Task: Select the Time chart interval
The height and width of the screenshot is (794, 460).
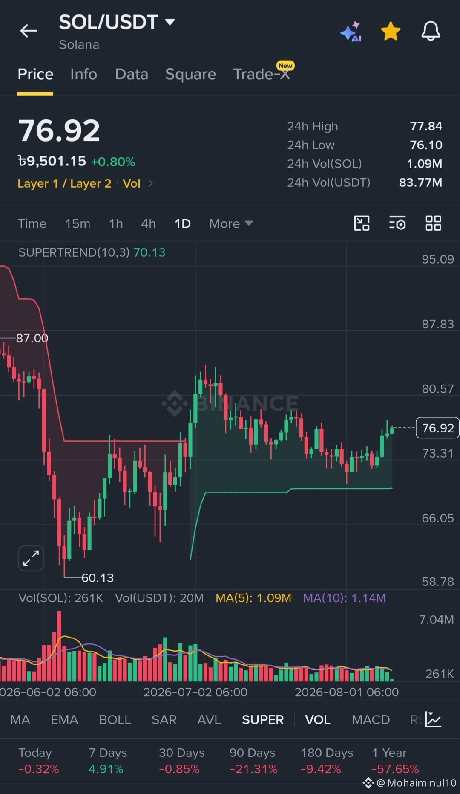Action: [x=32, y=224]
